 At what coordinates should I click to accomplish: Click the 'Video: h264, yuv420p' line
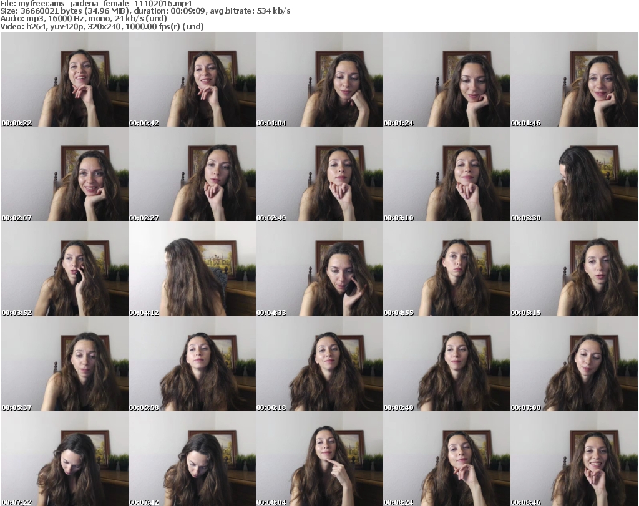[102, 26]
